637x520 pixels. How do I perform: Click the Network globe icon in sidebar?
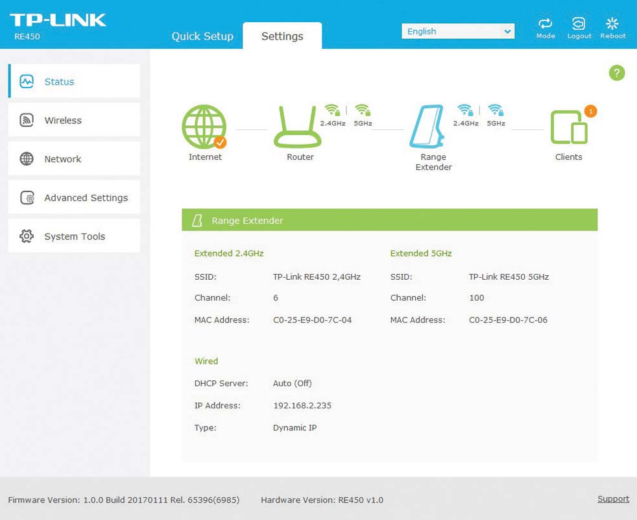pos(27,158)
